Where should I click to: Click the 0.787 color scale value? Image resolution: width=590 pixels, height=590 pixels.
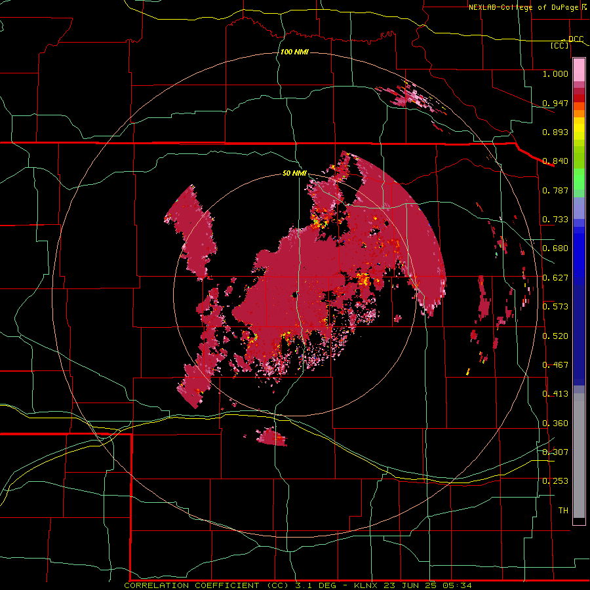click(x=555, y=190)
